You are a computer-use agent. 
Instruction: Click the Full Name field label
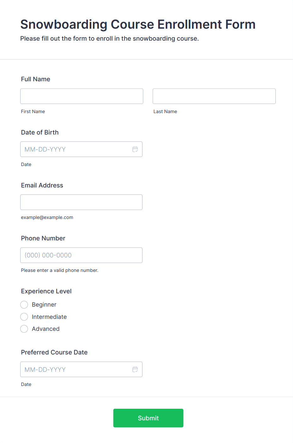click(36, 79)
